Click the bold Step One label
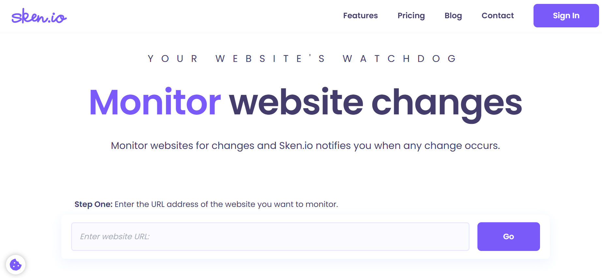This screenshot has width=602, height=278. (x=93, y=204)
